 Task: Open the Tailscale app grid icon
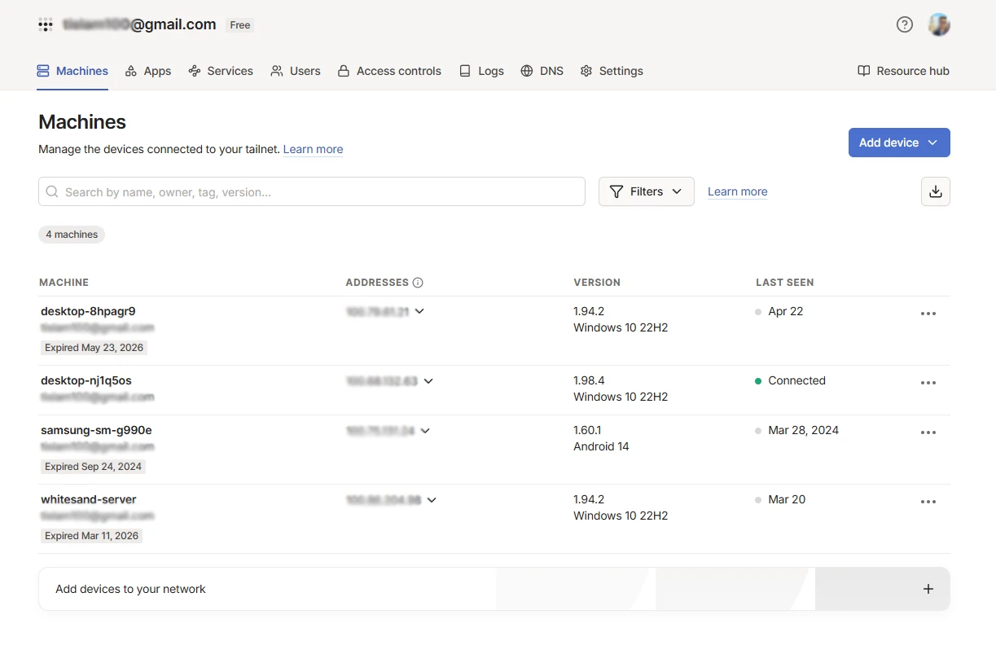46,24
